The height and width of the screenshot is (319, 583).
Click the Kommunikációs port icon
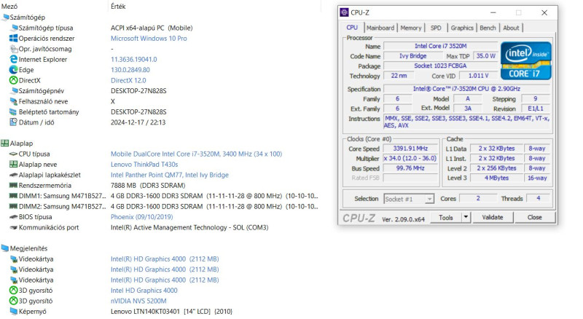[x=13, y=227]
